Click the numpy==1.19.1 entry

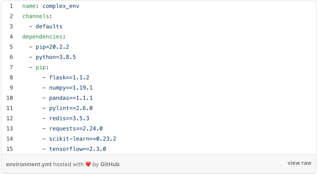tap(71, 88)
